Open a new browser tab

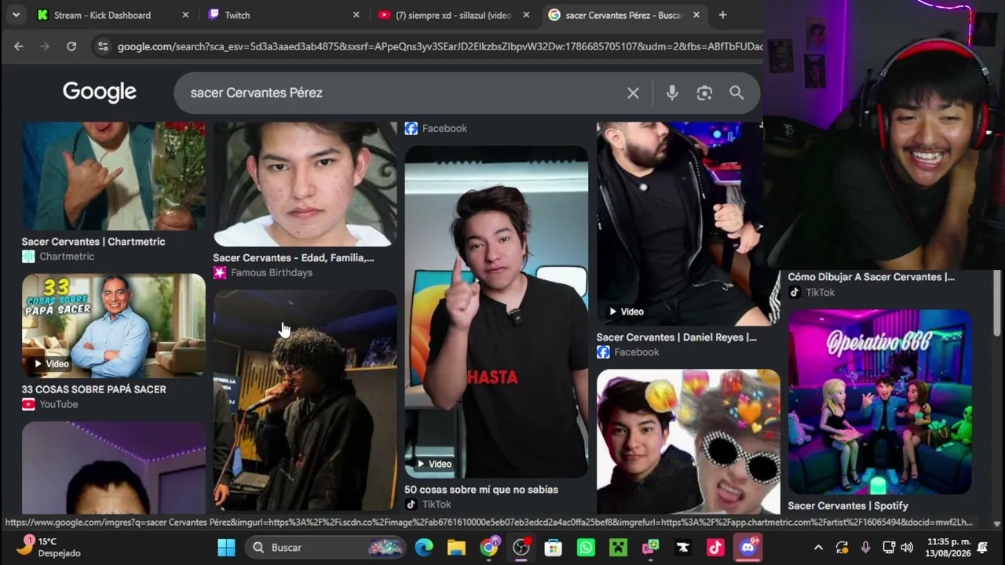coord(722,15)
